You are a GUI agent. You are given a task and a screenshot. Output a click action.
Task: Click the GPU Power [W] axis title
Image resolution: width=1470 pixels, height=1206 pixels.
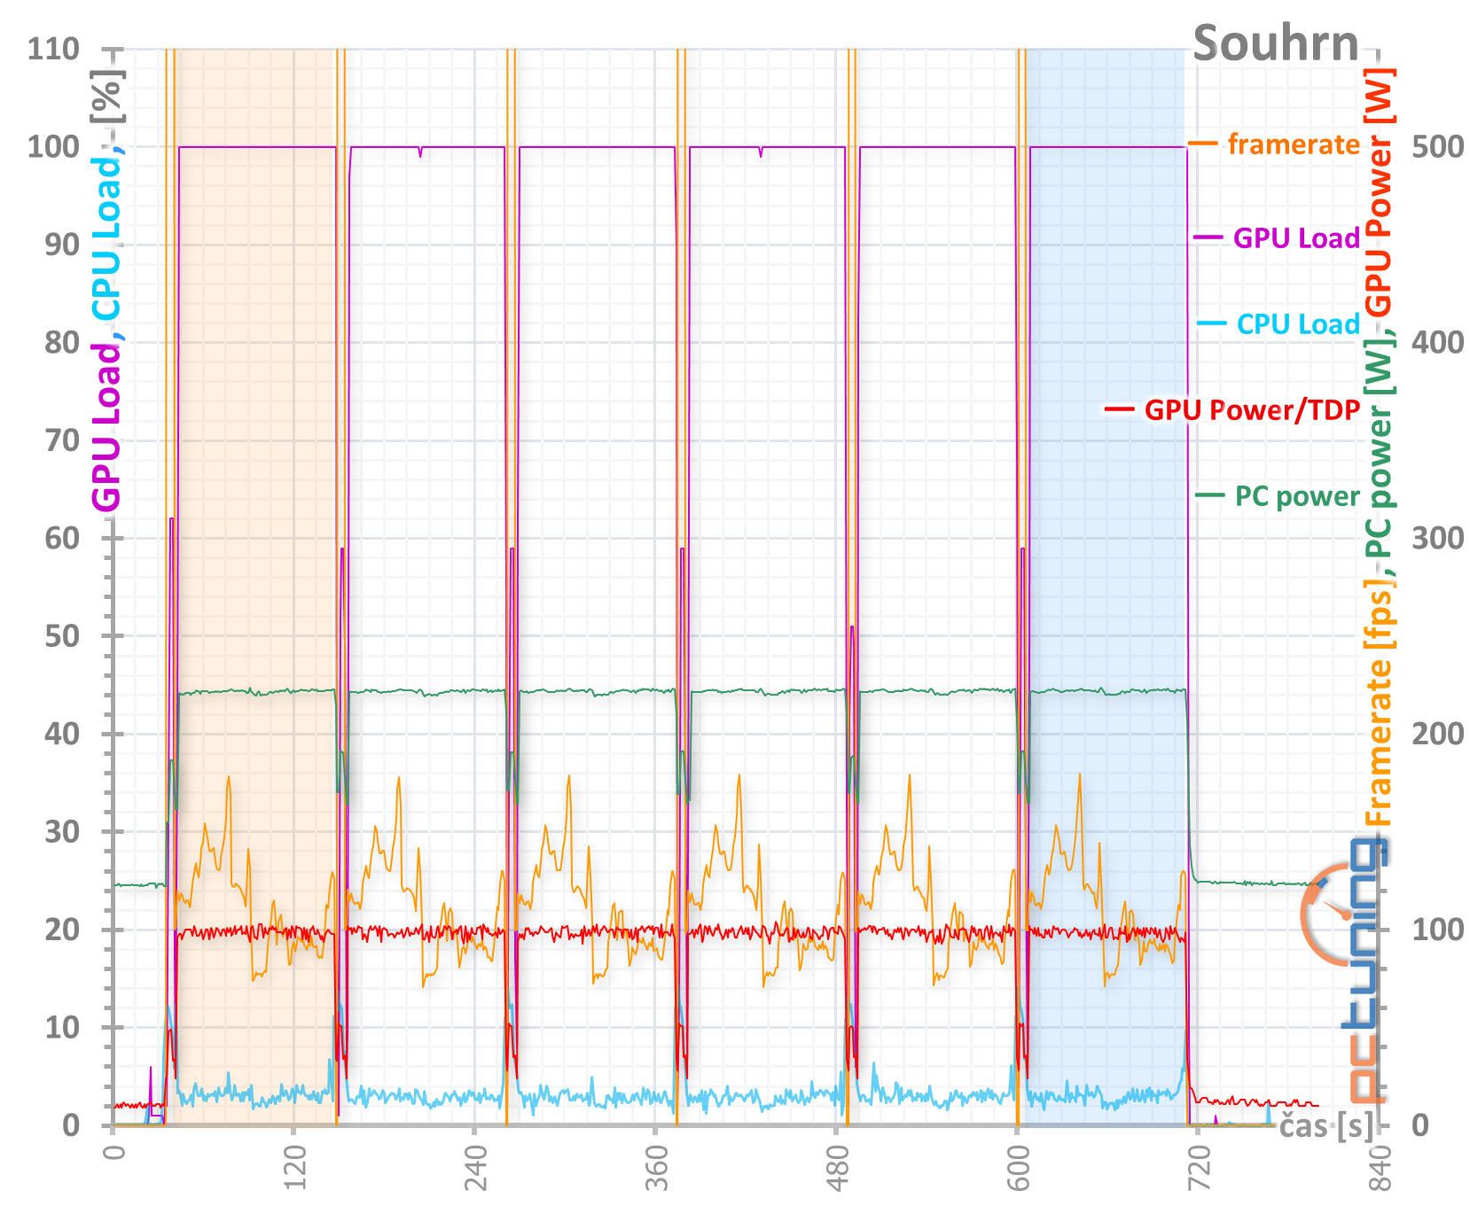[x=1378, y=191]
